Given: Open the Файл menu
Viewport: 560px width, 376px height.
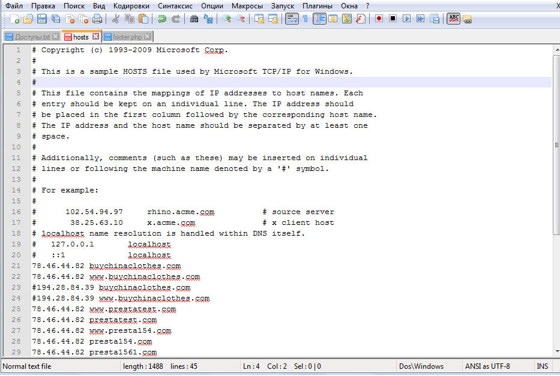Looking at the screenshot, I should pos(14,6).
